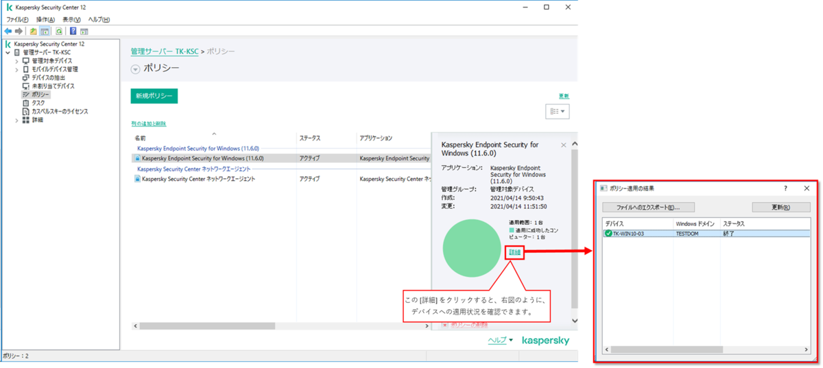Viewport: 823px width, 368px height.
Task: Expand the 詳細 tree node
Action: (x=17, y=120)
